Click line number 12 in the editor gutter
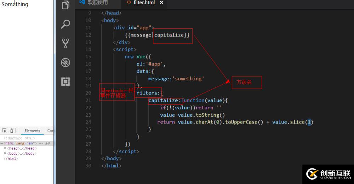This screenshot has height=184, width=354. (x=88, y=35)
